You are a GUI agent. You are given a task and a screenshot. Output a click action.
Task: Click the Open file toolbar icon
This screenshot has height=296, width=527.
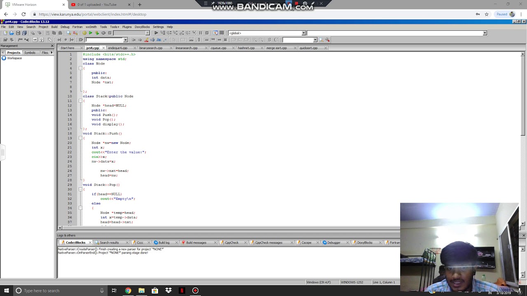pyautogui.click(x=12, y=33)
